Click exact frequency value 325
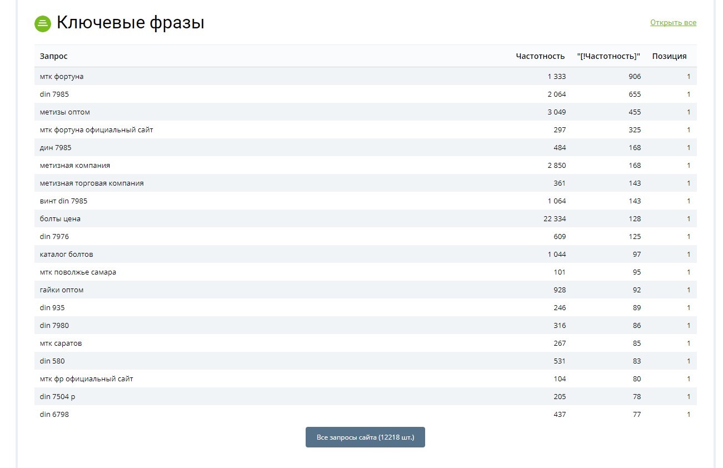 tap(635, 130)
